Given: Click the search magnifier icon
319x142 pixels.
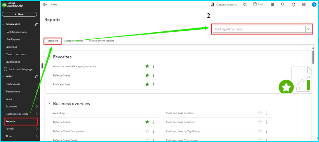Looking at the screenshot, I should (x=283, y=4).
